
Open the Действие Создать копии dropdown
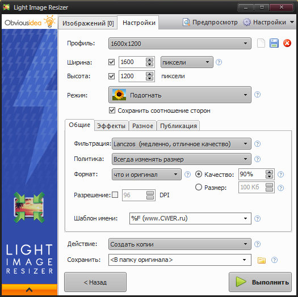pos(179,244)
